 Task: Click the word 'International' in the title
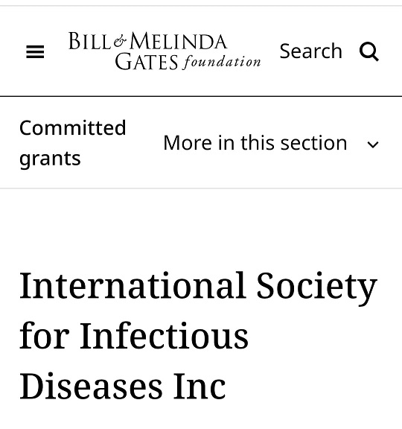133,285
